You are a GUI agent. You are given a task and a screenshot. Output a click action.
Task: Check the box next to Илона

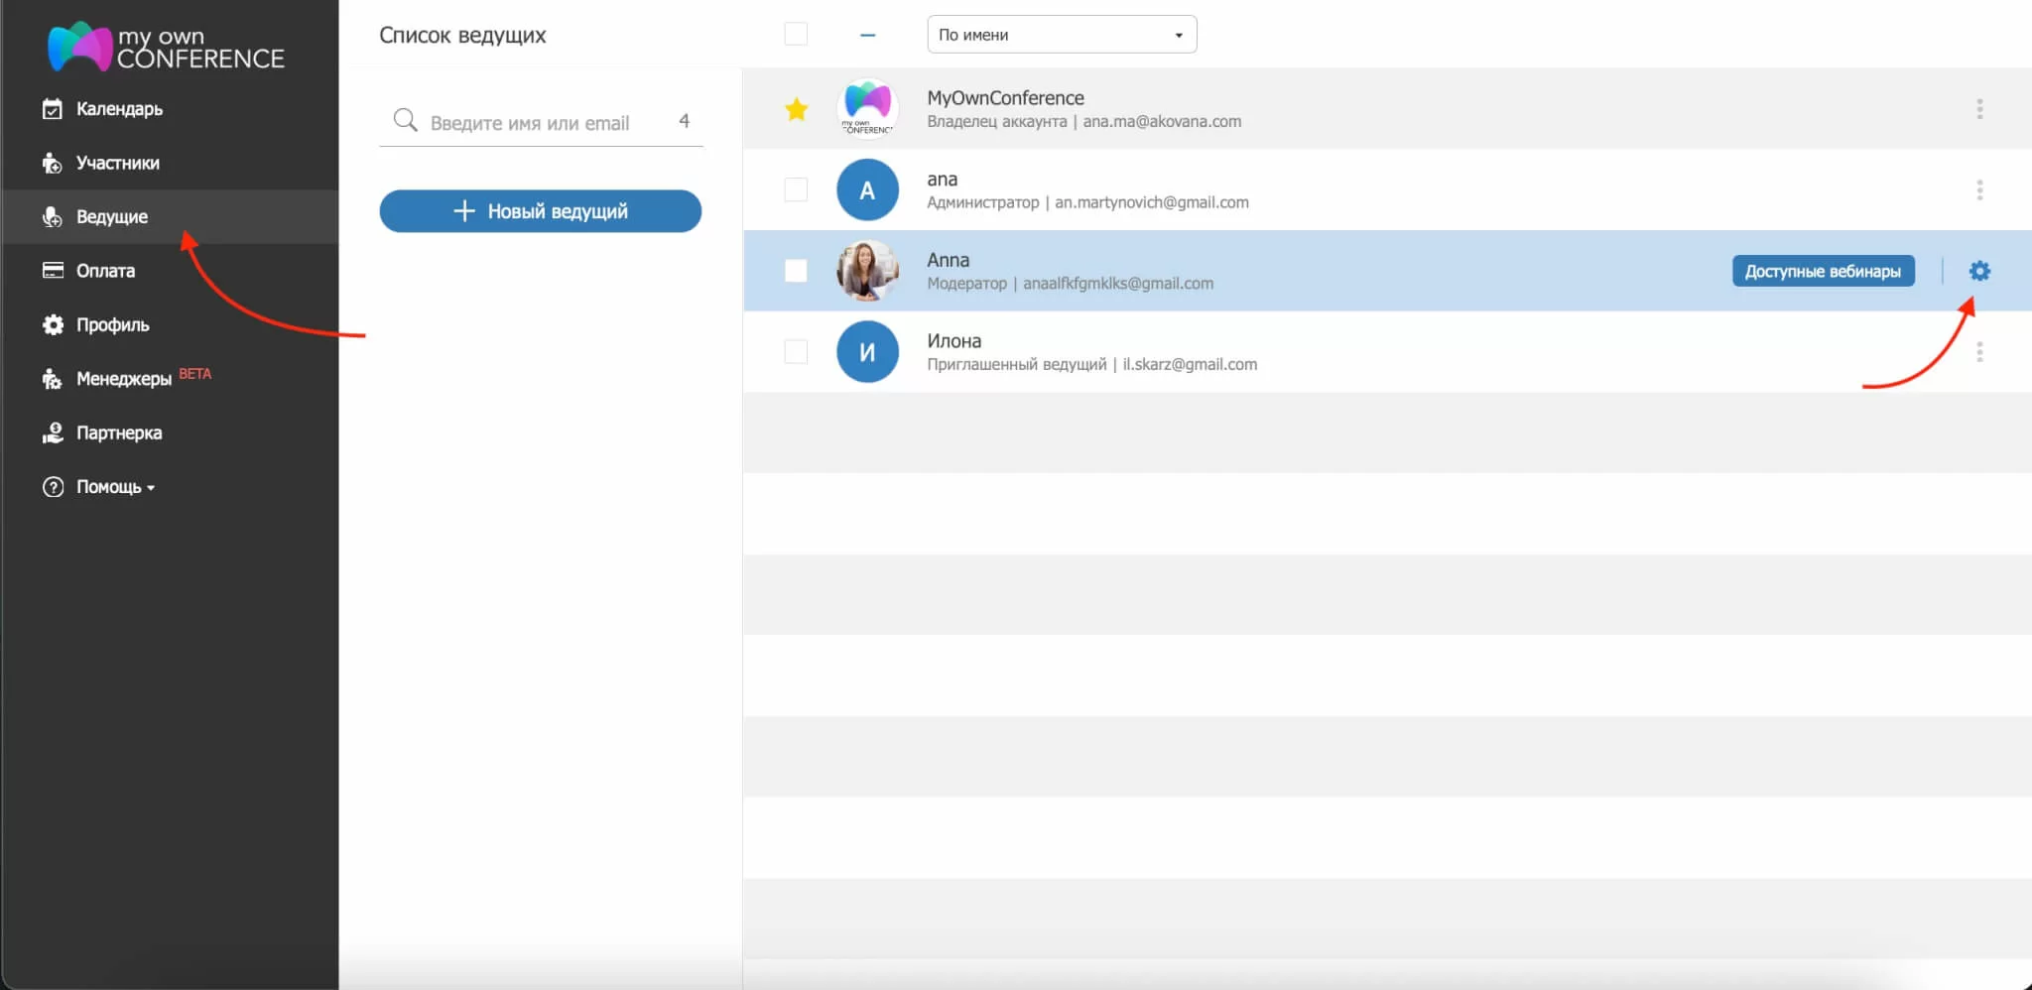796,352
